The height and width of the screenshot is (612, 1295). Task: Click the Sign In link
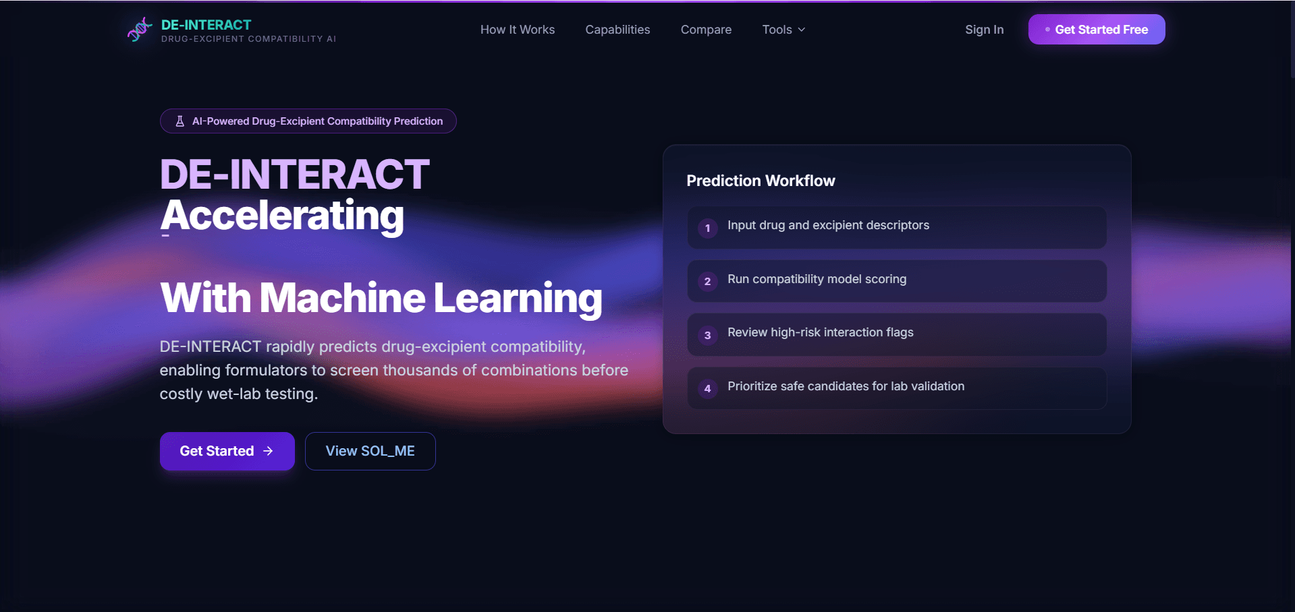[984, 30]
